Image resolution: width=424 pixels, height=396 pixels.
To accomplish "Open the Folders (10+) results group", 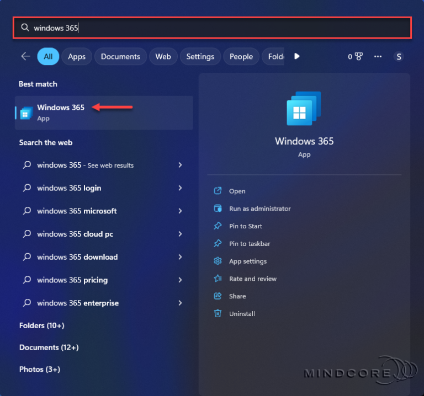I will [x=42, y=325].
